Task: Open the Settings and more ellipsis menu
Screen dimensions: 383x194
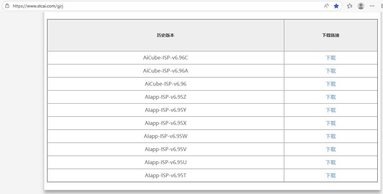Action: (x=372, y=6)
